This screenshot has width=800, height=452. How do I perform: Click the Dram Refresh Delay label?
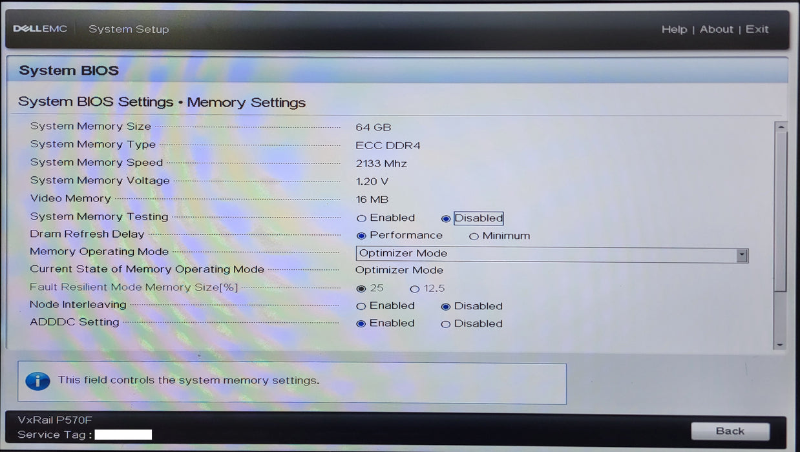click(x=87, y=234)
